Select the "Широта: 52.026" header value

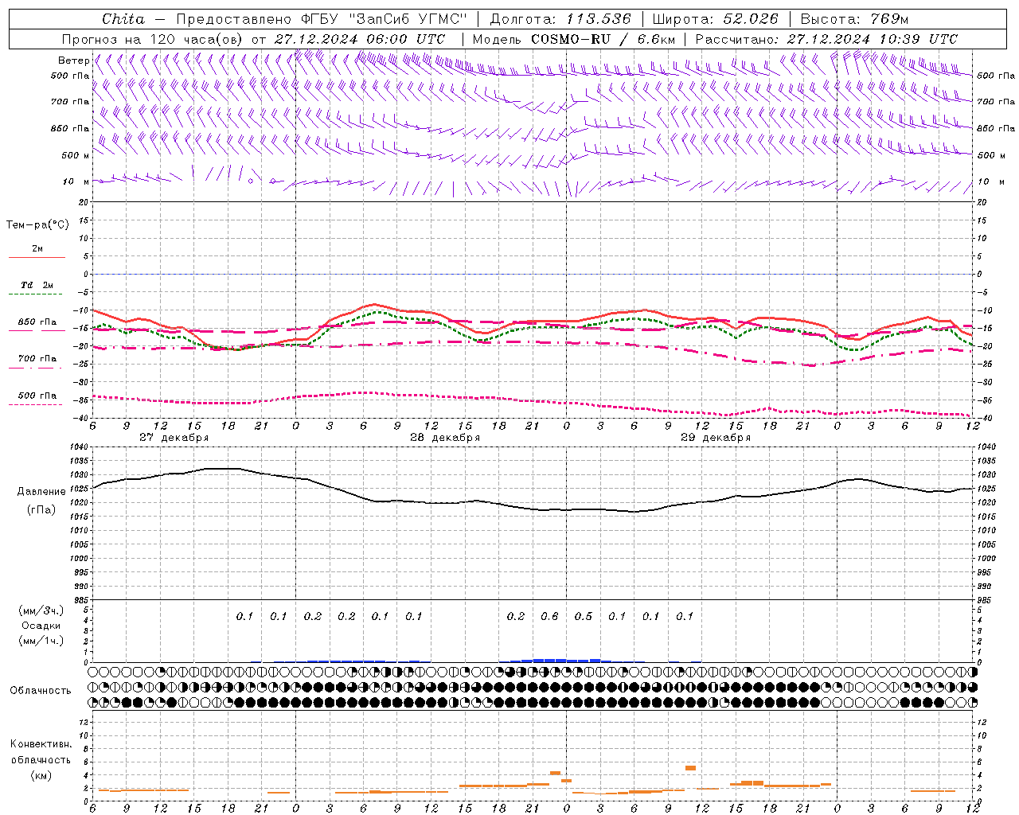(715, 19)
